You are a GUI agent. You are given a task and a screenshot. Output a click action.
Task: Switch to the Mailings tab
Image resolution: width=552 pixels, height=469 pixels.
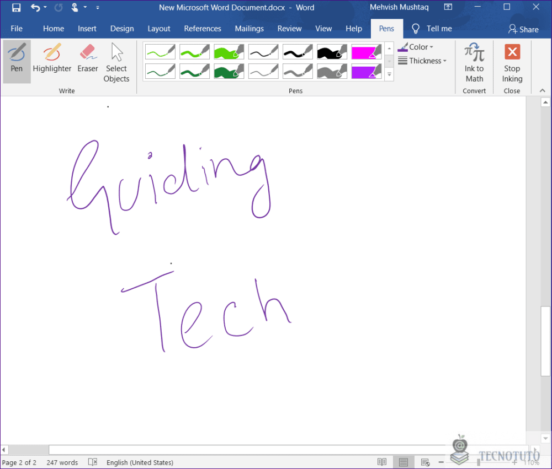point(250,29)
